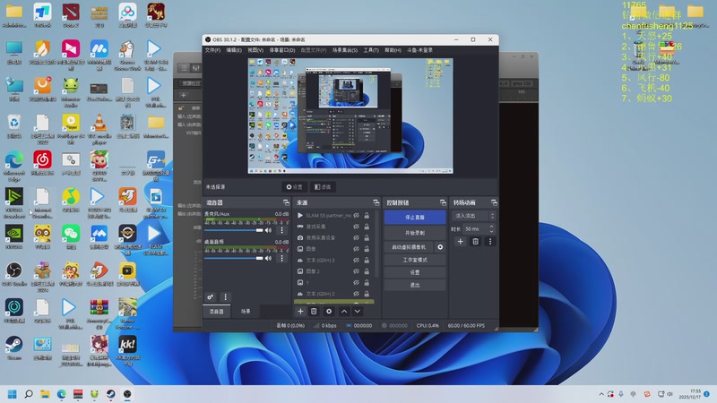Toggle eye icon for 文本 (GDI+) 3
Viewport: 717px width, 403px height.
[356, 260]
